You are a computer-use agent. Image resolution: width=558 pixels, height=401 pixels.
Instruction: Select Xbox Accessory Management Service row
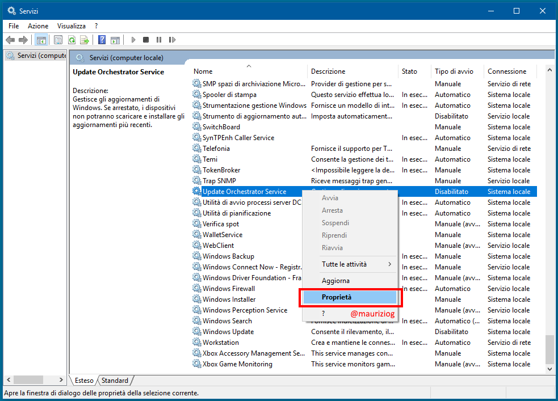pyautogui.click(x=364, y=353)
